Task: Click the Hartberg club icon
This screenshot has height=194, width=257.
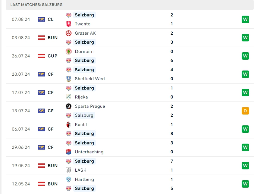Action: click(69, 179)
